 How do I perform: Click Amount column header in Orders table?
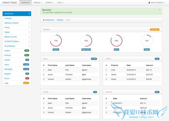click(x=150, y=65)
